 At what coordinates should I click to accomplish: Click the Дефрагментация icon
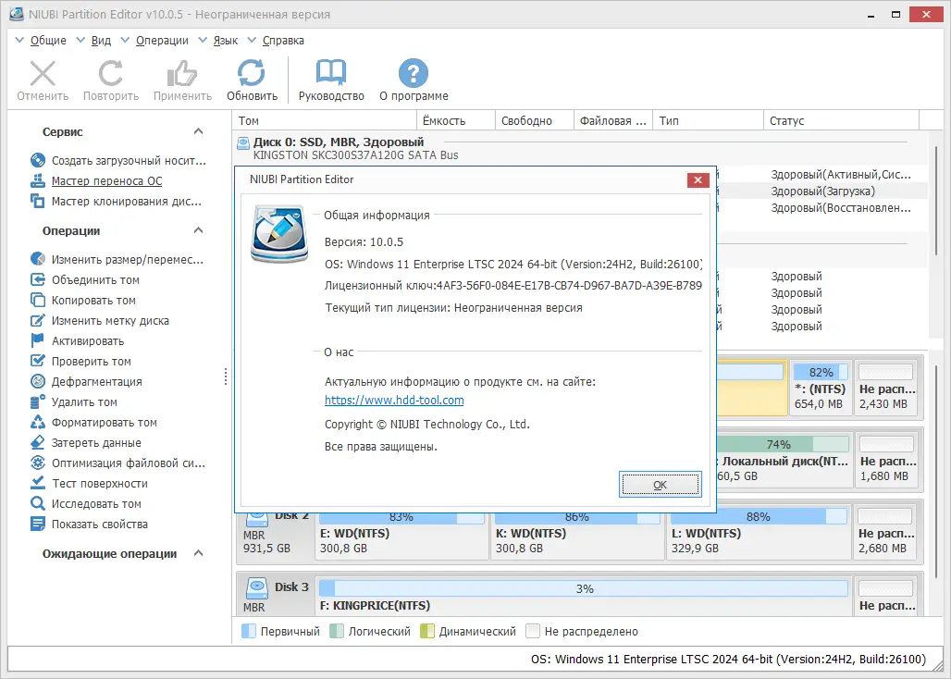point(38,381)
